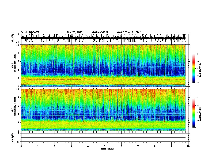Click the log(PSD) label beside ch.2 color bar
This screenshot has width=212, height=164.
[200, 114]
